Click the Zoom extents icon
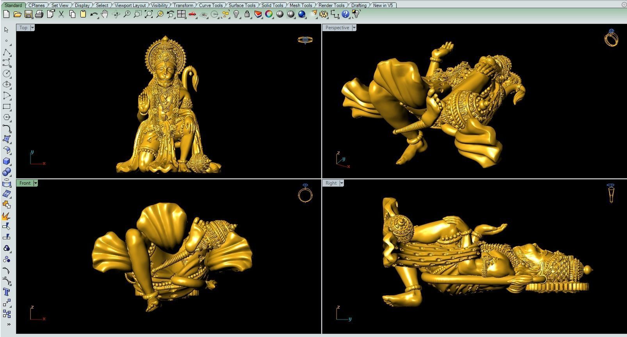 [148, 14]
